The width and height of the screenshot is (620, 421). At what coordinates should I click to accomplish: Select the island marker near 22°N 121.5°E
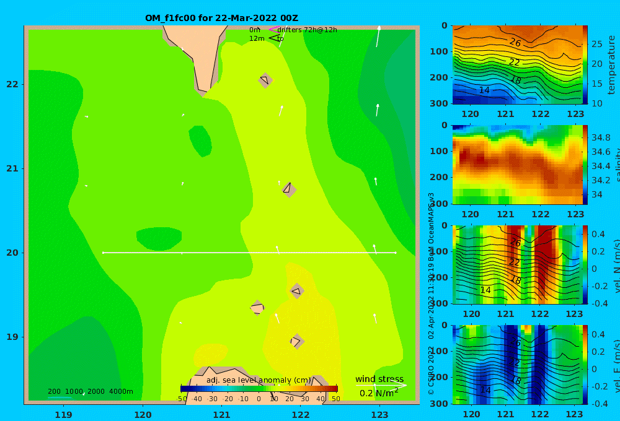(x=265, y=80)
